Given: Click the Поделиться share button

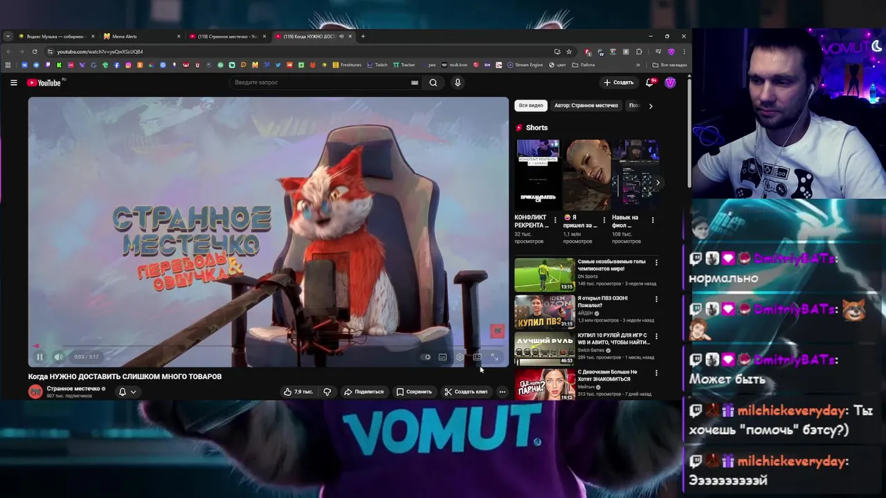Looking at the screenshot, I should (363, 391).
